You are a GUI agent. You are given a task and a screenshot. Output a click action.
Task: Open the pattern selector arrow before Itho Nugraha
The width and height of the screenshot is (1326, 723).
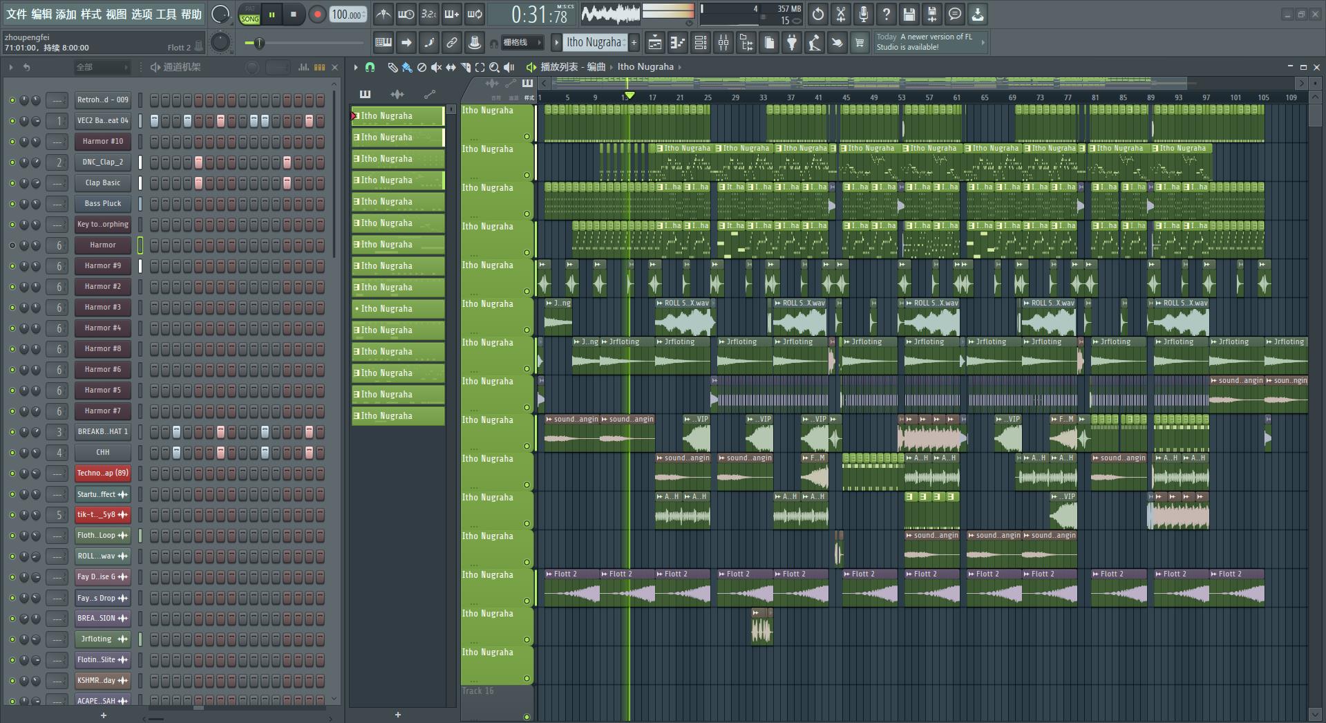[556, 43]
